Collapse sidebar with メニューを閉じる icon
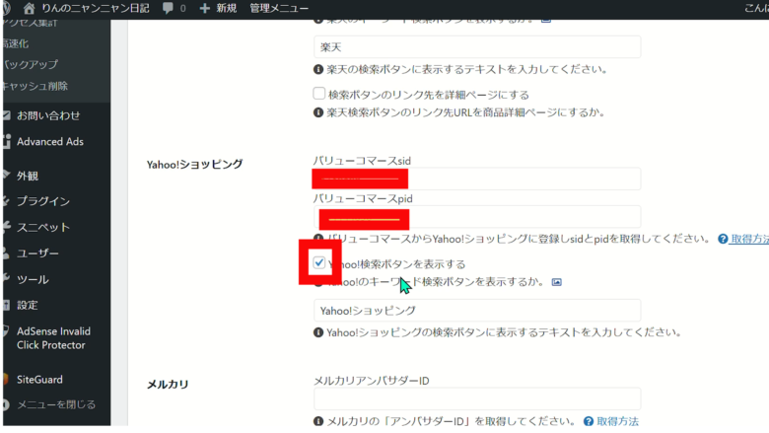The height and width of the screenshot is (433, 769). pyautogui.click(x=7, y=404)
